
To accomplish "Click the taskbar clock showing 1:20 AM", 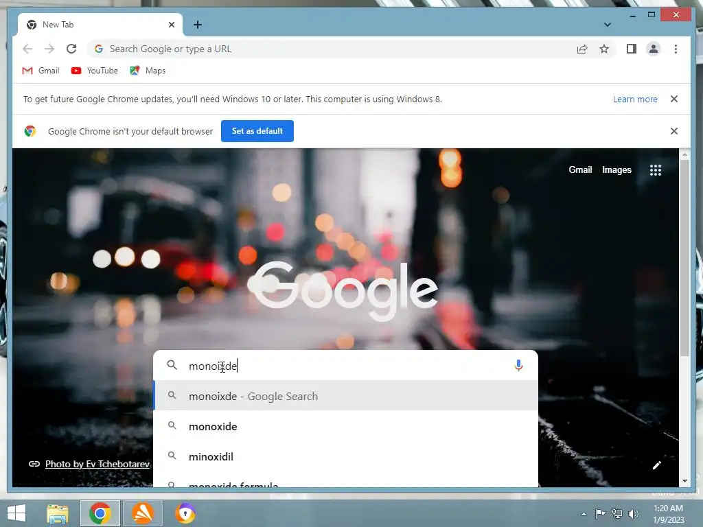I will click(x=668, y=513).
